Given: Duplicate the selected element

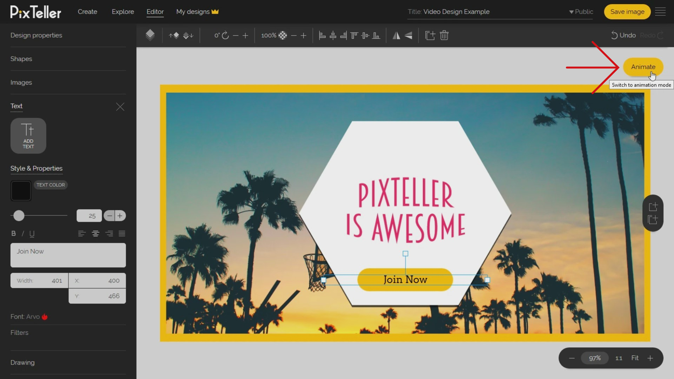Looking at the screenshot, I should (430, 35).
